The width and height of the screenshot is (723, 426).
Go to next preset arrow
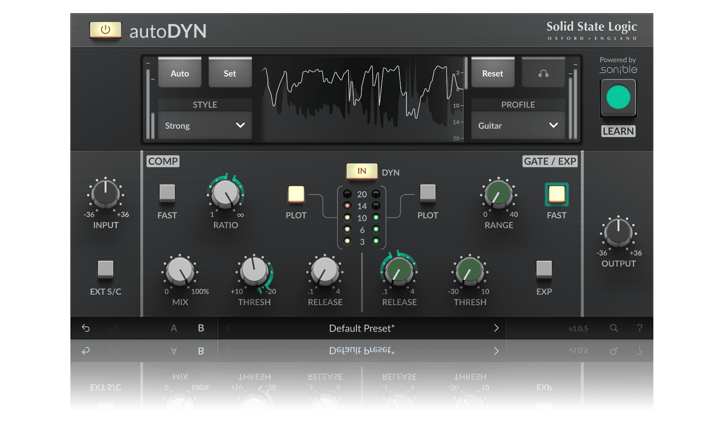pos(496,328)
